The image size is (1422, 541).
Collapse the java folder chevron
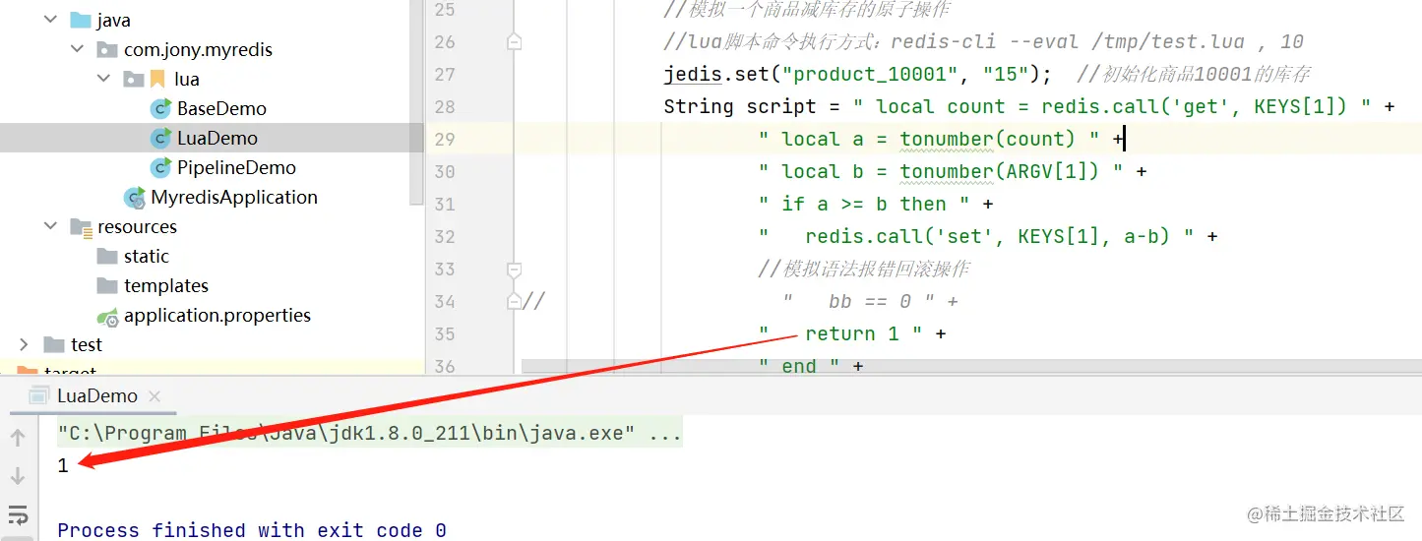50,20
